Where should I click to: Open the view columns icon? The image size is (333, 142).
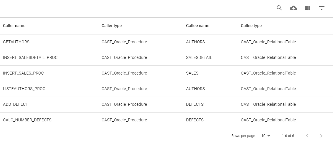308,8
